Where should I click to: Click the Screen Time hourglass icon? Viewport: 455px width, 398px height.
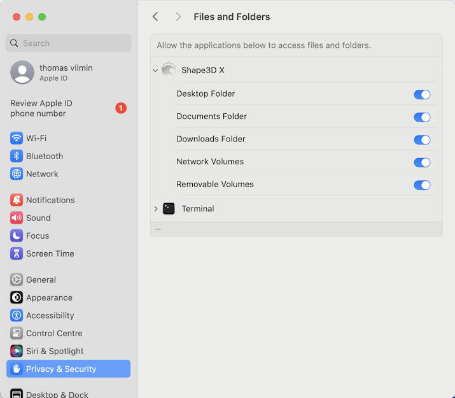click(17, 253)
